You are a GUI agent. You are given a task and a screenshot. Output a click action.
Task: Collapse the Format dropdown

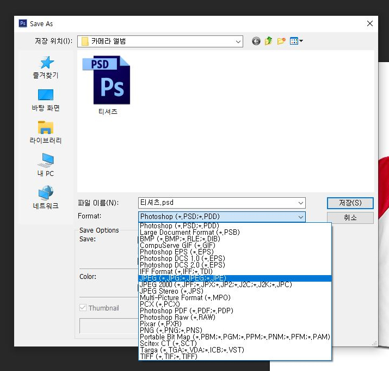coord(301,217)
